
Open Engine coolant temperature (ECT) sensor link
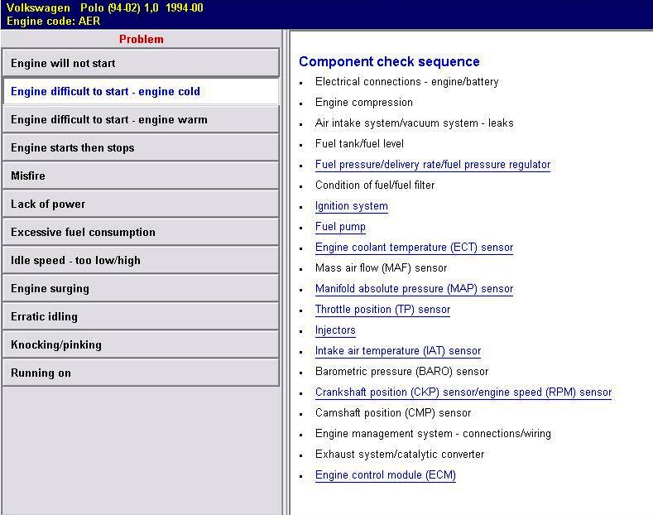414,247
